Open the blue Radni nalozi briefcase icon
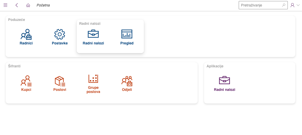Viewport: 302px width, 135px height. pos(93,34)
